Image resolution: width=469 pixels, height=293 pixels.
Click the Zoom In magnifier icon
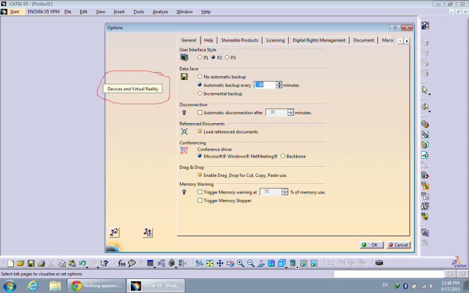pos(240,263)
